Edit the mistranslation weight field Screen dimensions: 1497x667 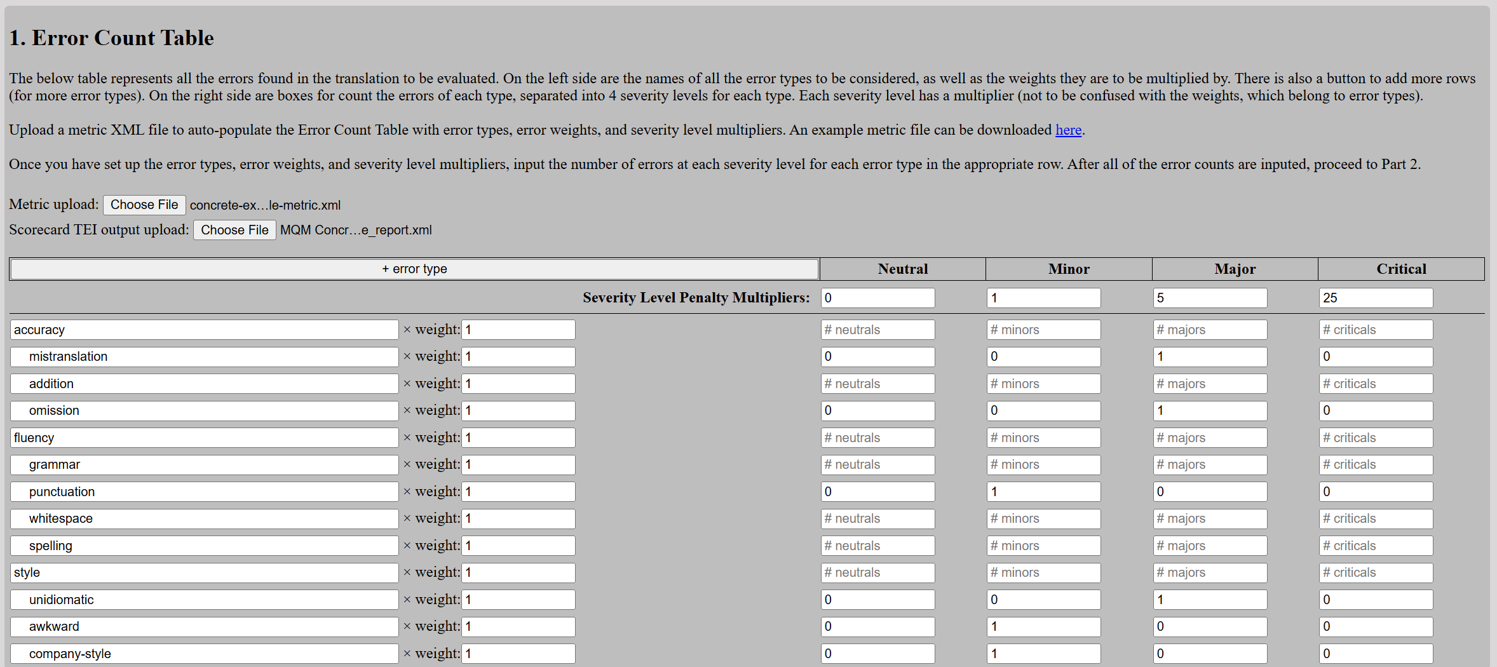pyautogui.click(x=518, y=356)
